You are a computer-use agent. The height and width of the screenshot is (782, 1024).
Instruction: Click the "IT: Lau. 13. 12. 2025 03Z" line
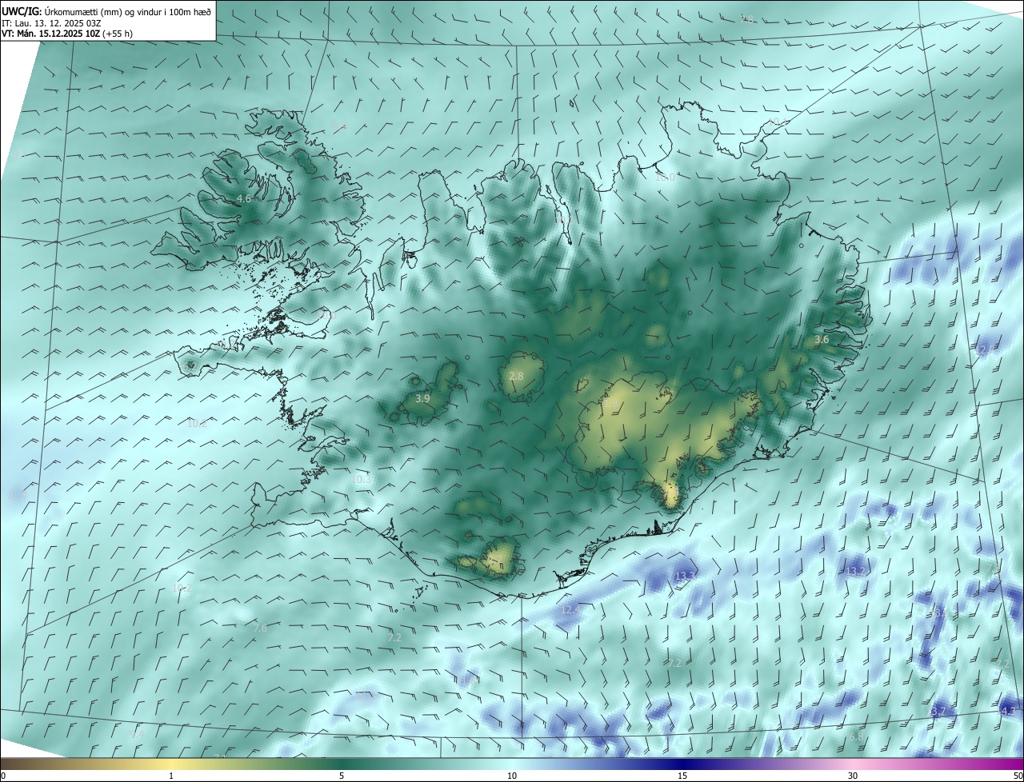tap(52, 23)
